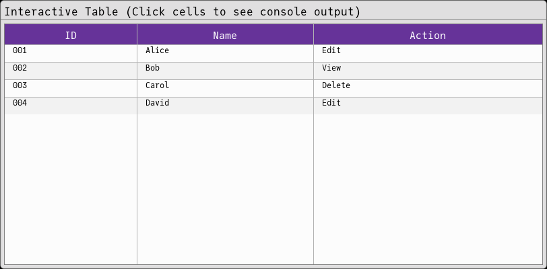This screenshot has height=269, width=547.
Task: Click empty Action column area below last row
Action: pyautogui.click(x=428, y=188)
